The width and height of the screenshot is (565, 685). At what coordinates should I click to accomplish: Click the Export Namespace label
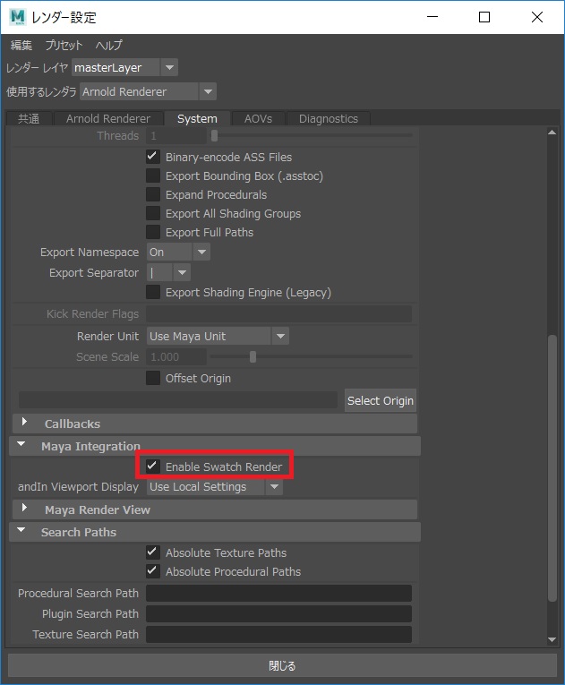pos(90,253)
